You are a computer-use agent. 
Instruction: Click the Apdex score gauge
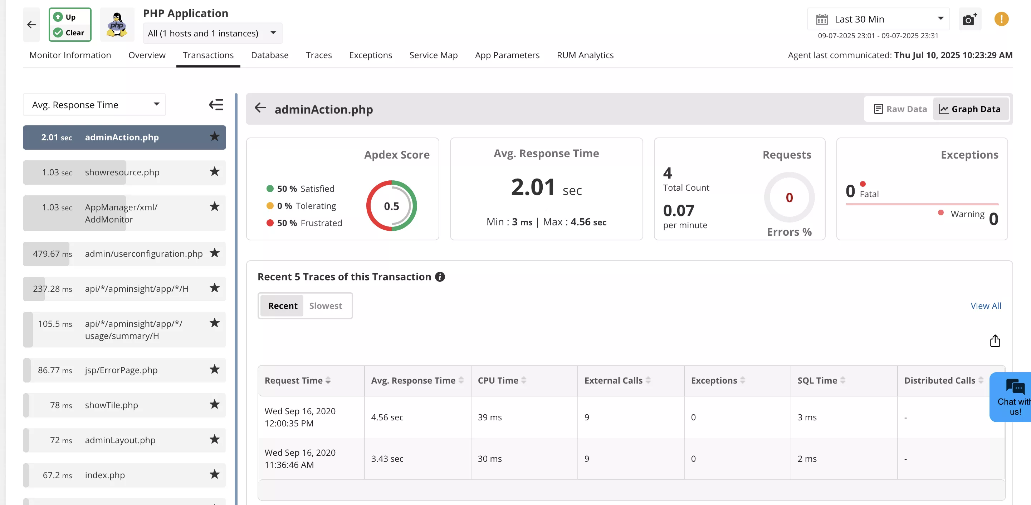point(391,206)
